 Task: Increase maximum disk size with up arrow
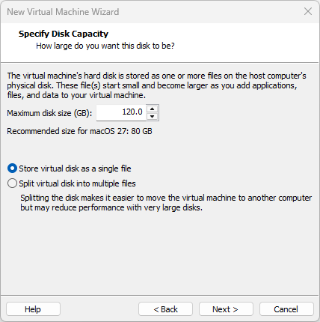click(152, 109)
